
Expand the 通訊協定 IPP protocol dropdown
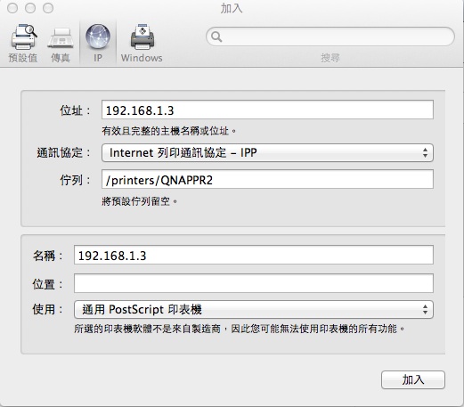267,152
